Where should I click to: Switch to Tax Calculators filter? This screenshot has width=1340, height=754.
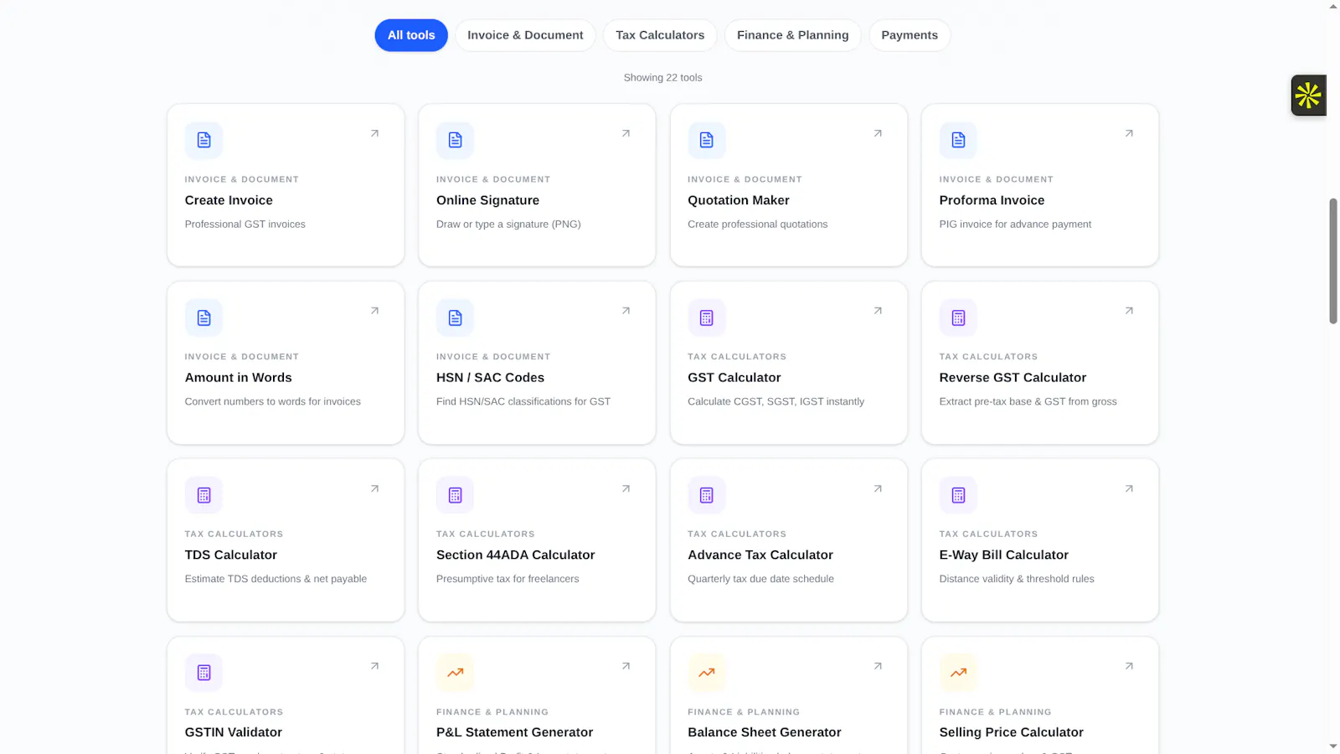click(x=660, y=35)
